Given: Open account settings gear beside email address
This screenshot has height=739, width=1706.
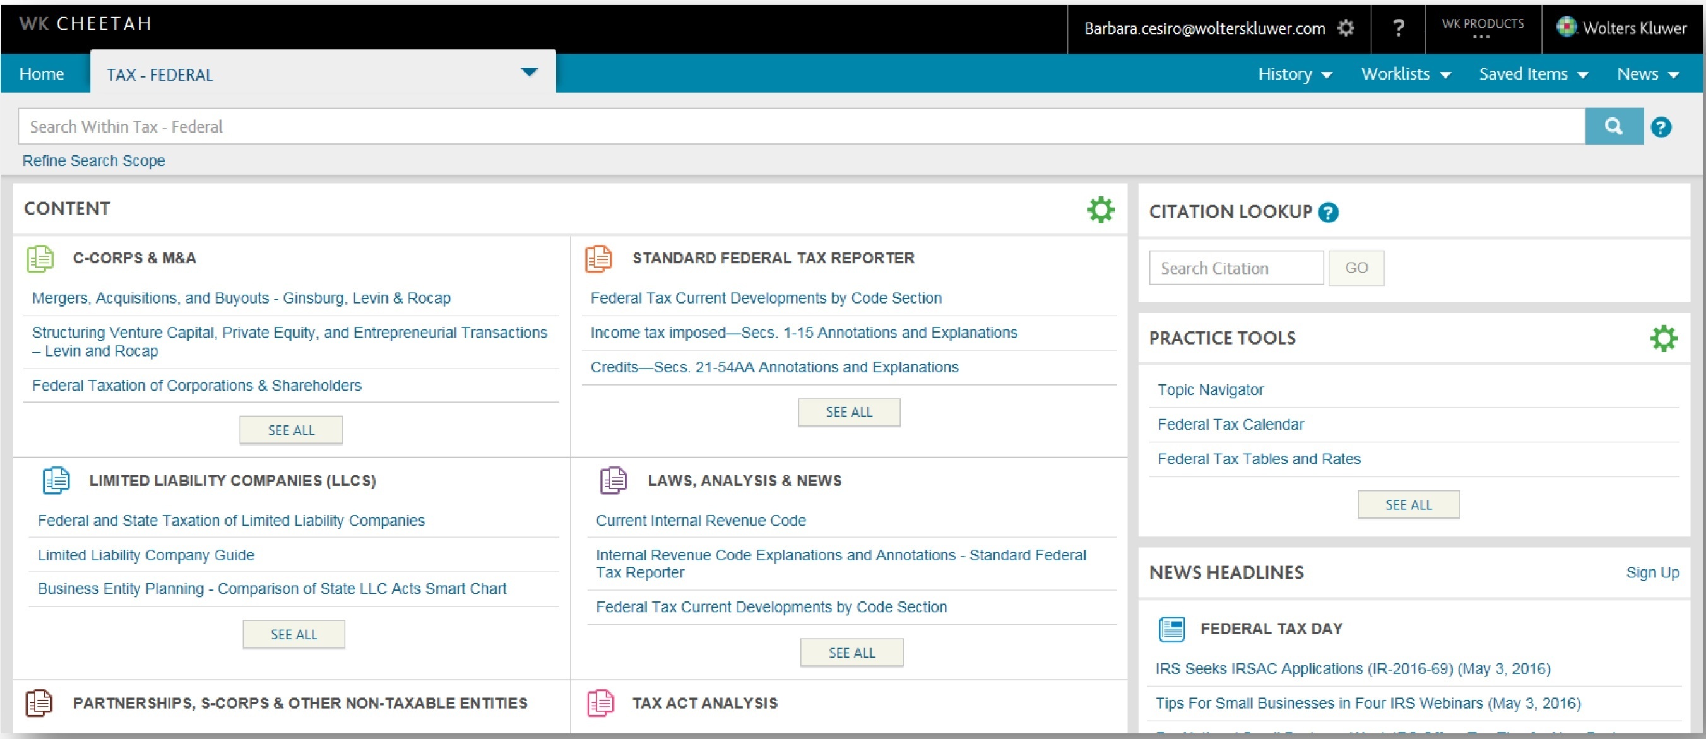Looking at the screenshot, I should (x=1346, y=28).
